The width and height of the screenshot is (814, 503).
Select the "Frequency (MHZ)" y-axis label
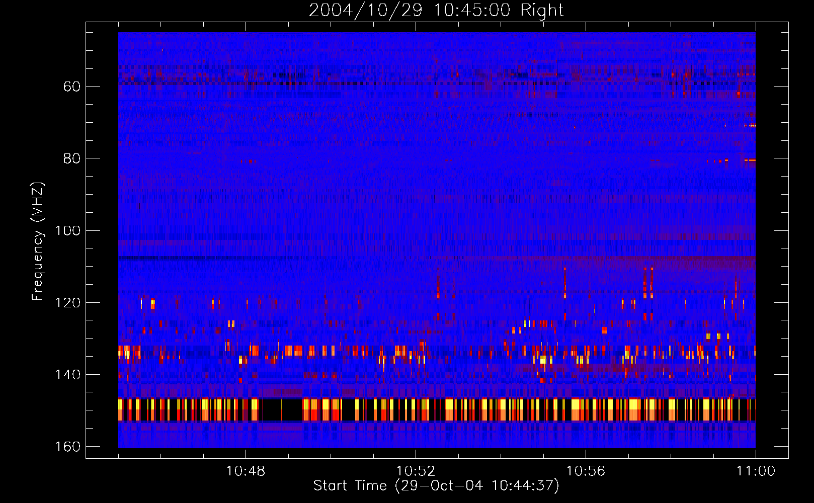coord(38,241)
